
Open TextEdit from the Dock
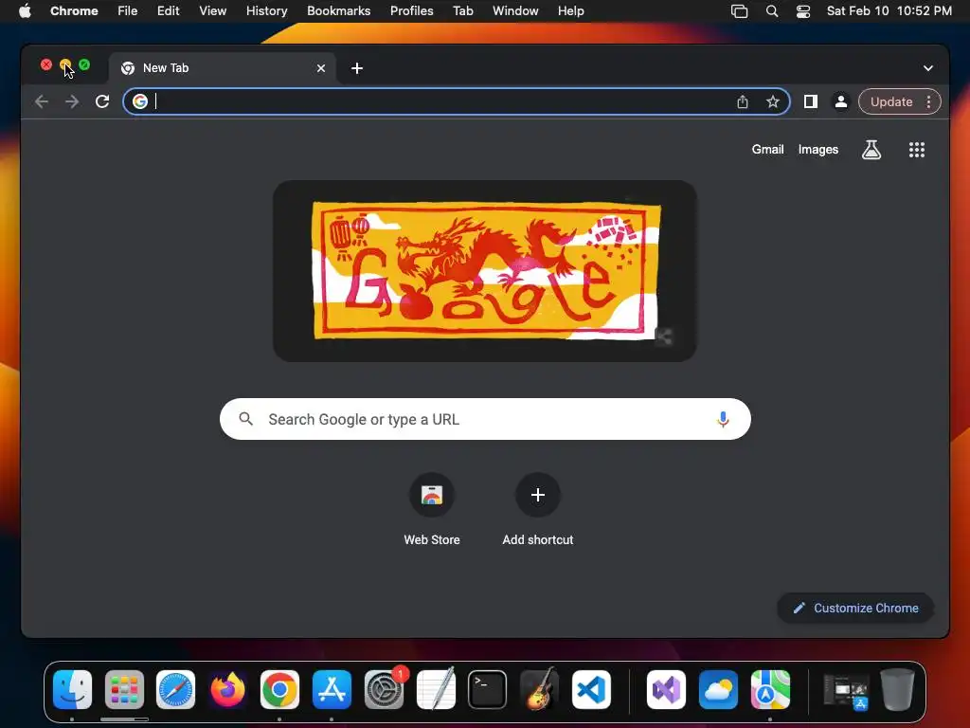pos(436,689)
